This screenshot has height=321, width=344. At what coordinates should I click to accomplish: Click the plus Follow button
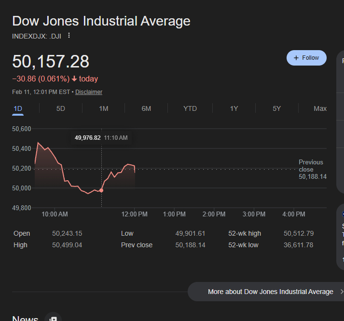(306, 58)
